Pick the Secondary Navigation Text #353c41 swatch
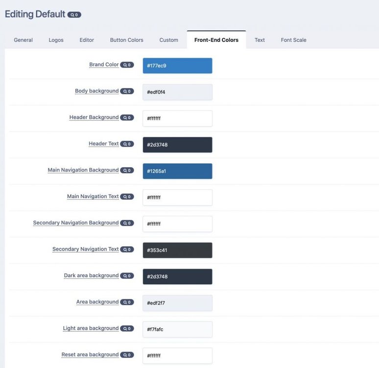Image resolution: width=379 pixels, height=368 pixels. click(177, 250)
